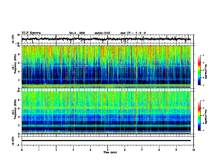Select the "start UT = 5 :0 :0" text
Image resolution: width=218 pixels, height=168 pixels.
click(133, 33)
